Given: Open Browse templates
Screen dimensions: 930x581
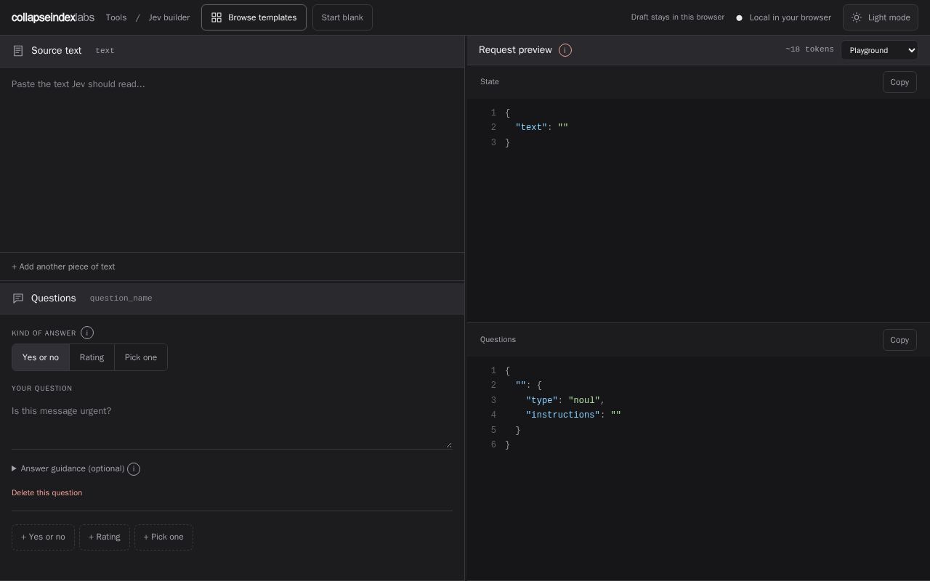Looking at the screenshot, I should coord(254,17).
